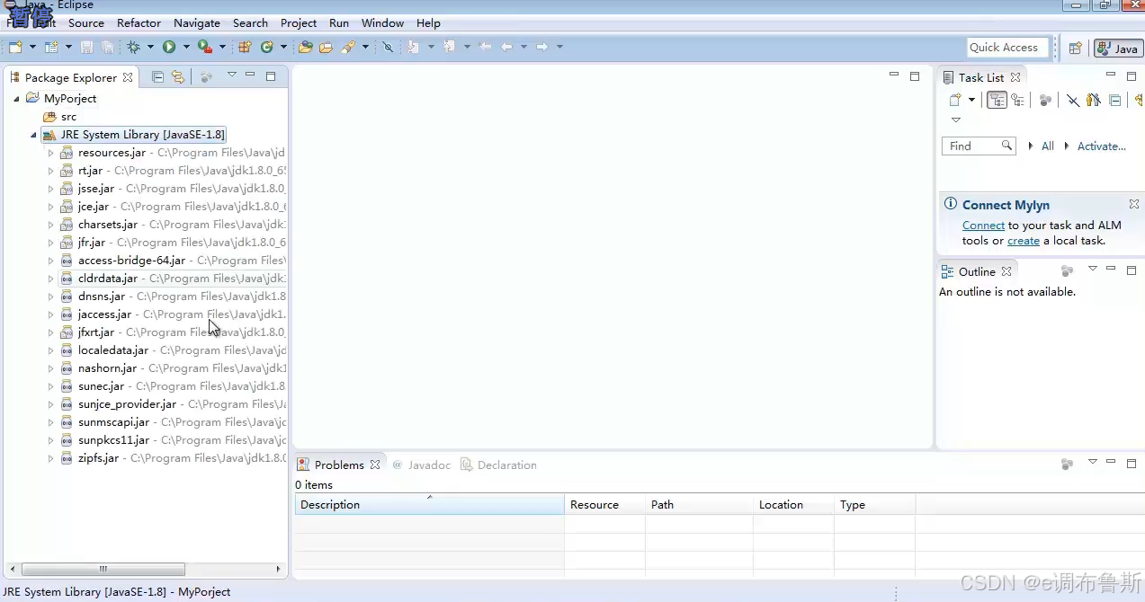This screenshot has width=1145, height=602.
Task: Click the Open Type icon
Action: [x=306, y=47]
